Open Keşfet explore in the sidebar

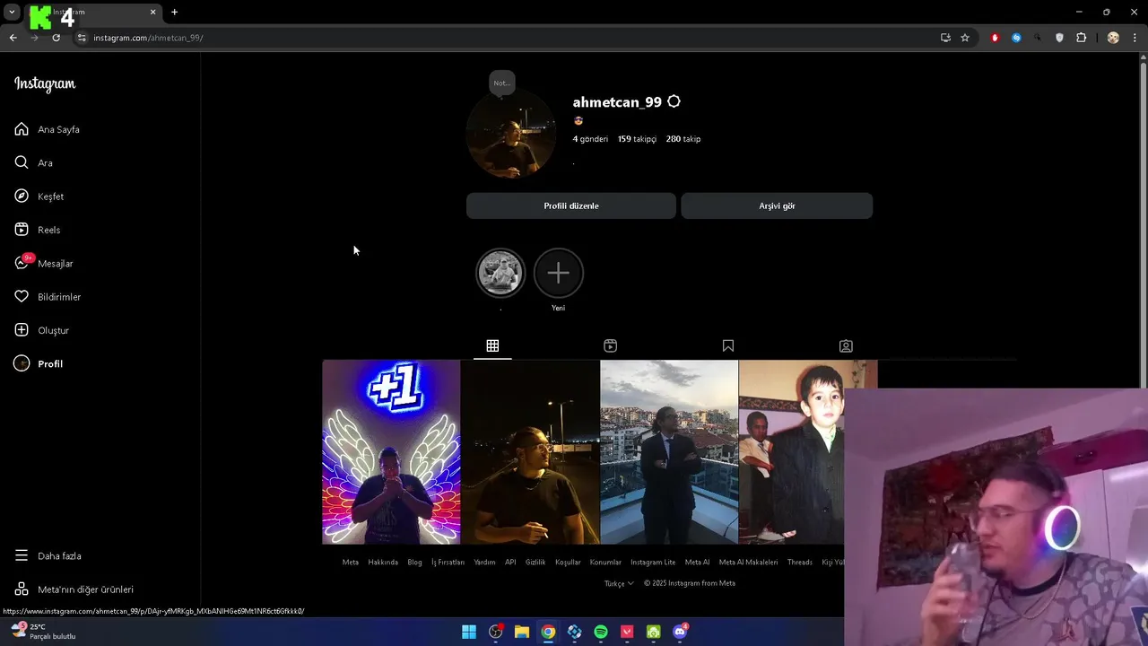pyautogui.click(x=39, y=196)
